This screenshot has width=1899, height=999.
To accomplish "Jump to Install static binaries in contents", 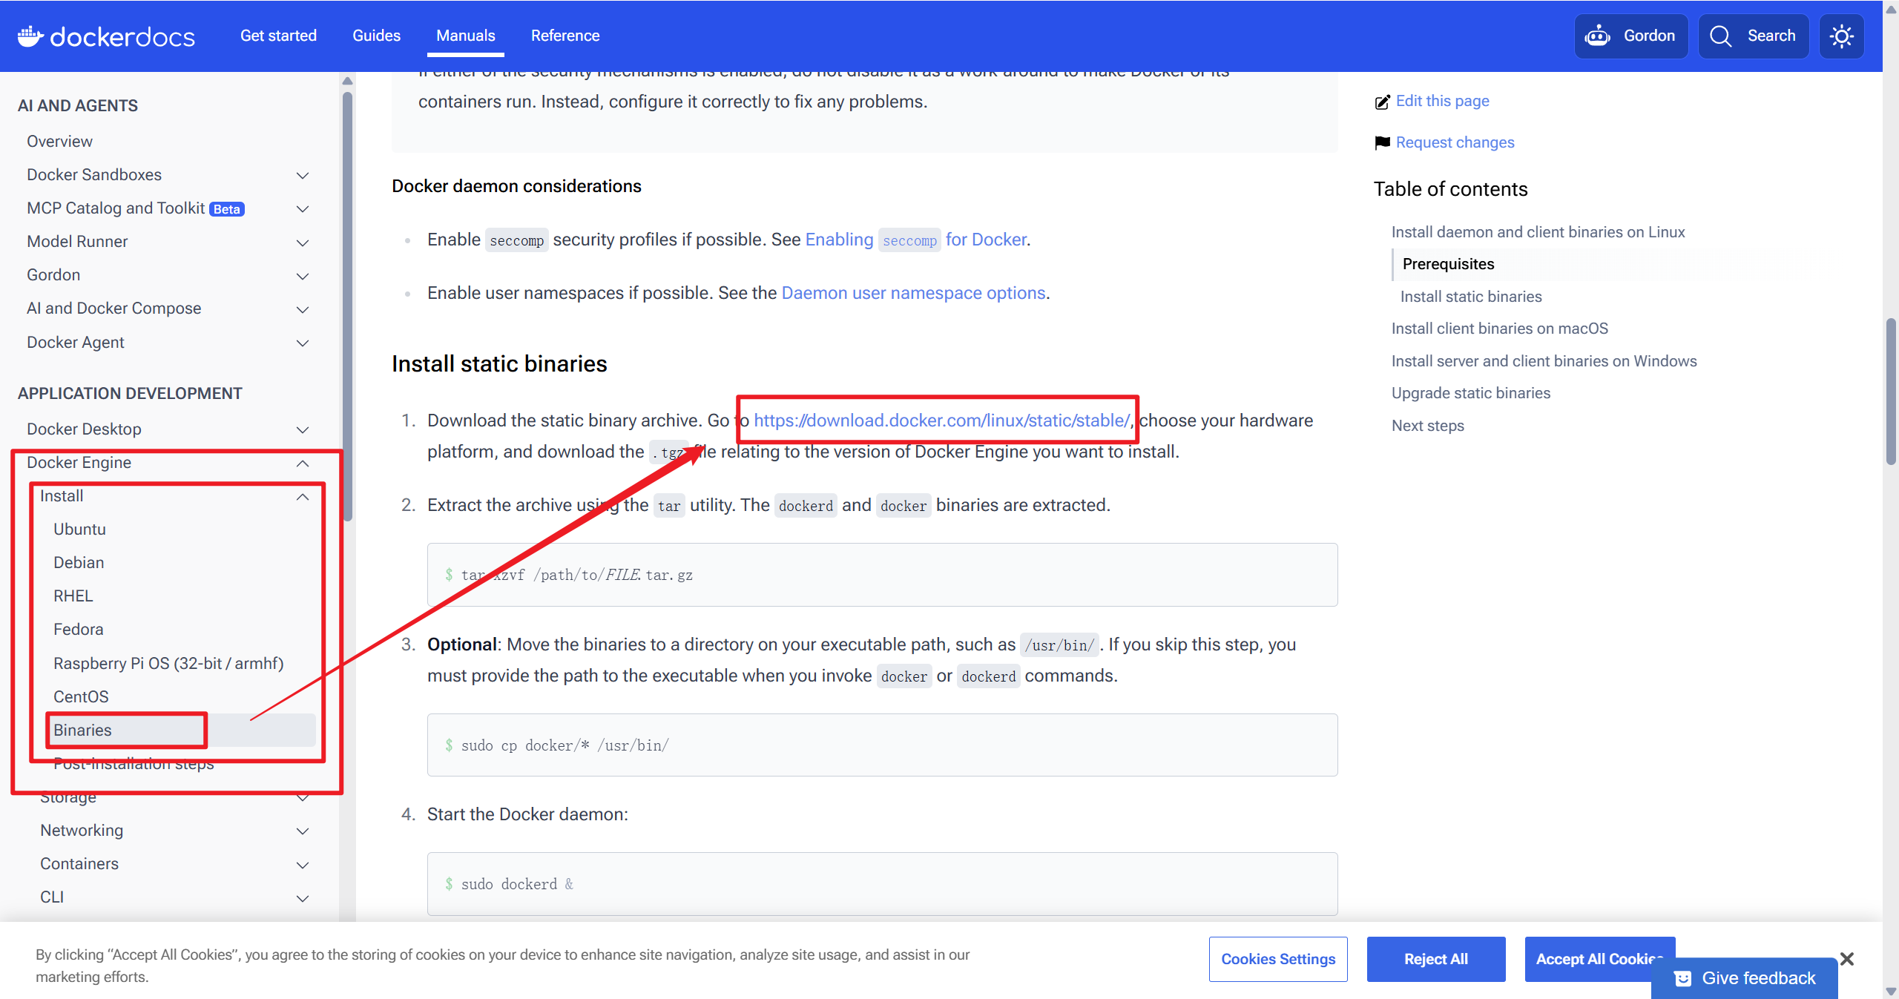I will (x=1470, y=297).
